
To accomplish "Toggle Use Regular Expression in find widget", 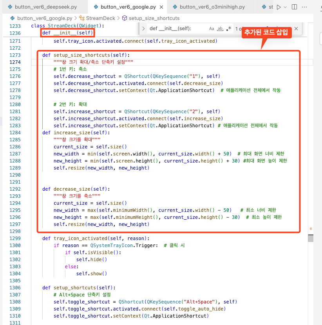I will coord(229,29).
